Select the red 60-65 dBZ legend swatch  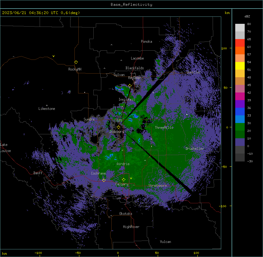pos(240,43)
